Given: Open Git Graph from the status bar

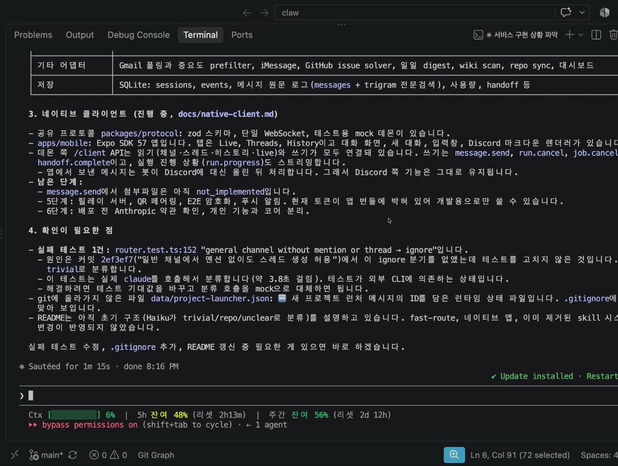Looking at the screenshot, I should [x=156, y=455].
